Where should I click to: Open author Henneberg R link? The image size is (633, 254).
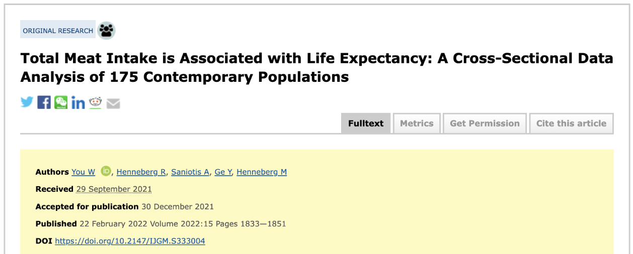tap(141, 172)
